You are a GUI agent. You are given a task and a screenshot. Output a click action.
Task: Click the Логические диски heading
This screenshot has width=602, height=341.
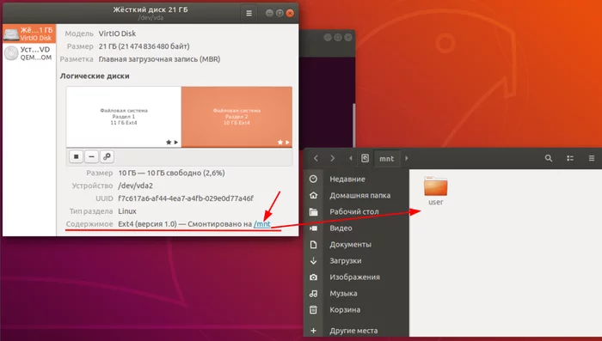(x=95, y=76)
